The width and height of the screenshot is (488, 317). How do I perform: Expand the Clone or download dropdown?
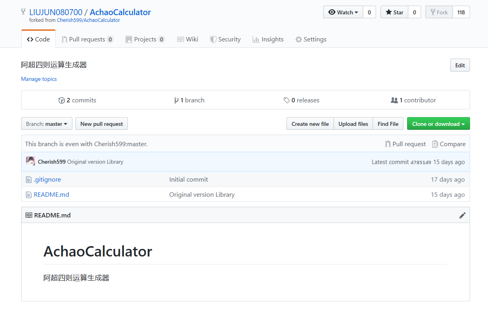(439, 124)
